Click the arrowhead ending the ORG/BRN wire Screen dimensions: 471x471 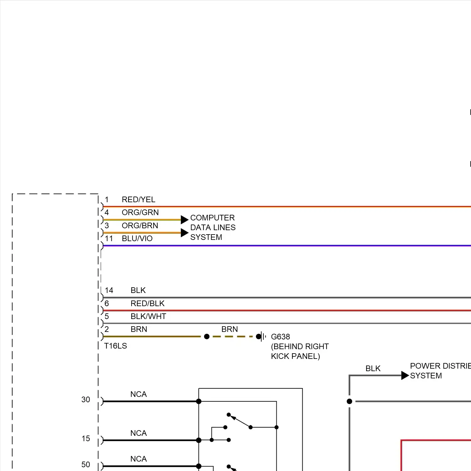click(185, 233)
